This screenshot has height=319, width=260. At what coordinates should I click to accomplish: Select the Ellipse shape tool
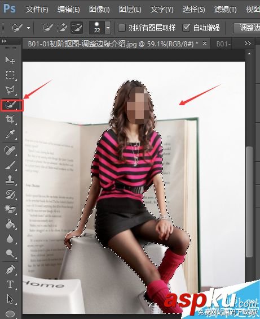[10, 313]
